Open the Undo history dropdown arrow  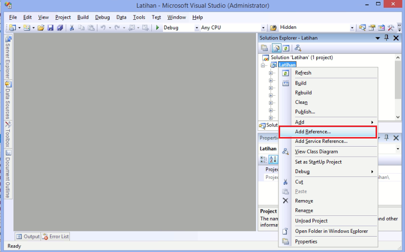(x=110, y=27)
